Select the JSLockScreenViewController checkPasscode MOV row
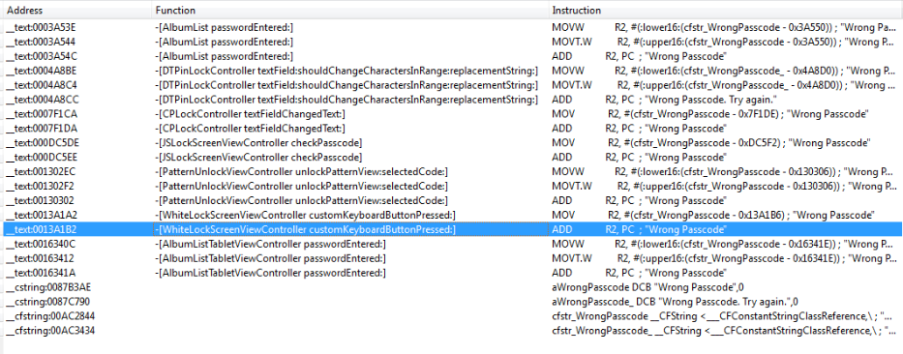The image size is (903, 354). [451, 142]
